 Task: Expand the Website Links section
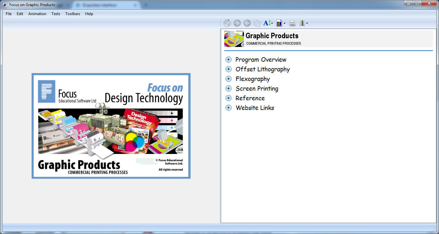[x=228, y=108]
